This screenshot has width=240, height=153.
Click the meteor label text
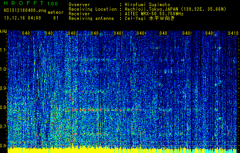56,12
